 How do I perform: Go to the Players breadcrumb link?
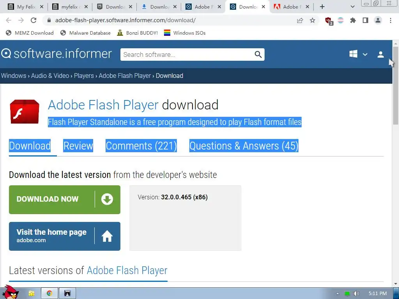point(84,76)
